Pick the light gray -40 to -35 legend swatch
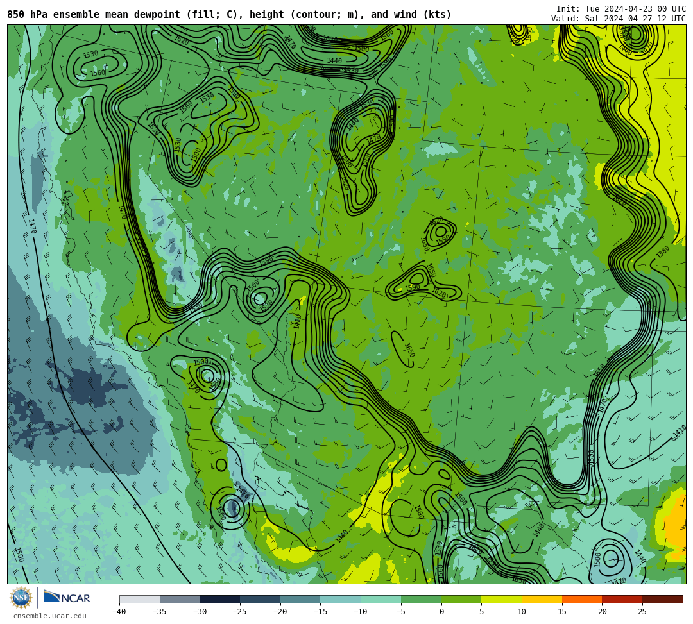Image resolution: width=693 pixels, height=624 pixels. coord(140,599)
